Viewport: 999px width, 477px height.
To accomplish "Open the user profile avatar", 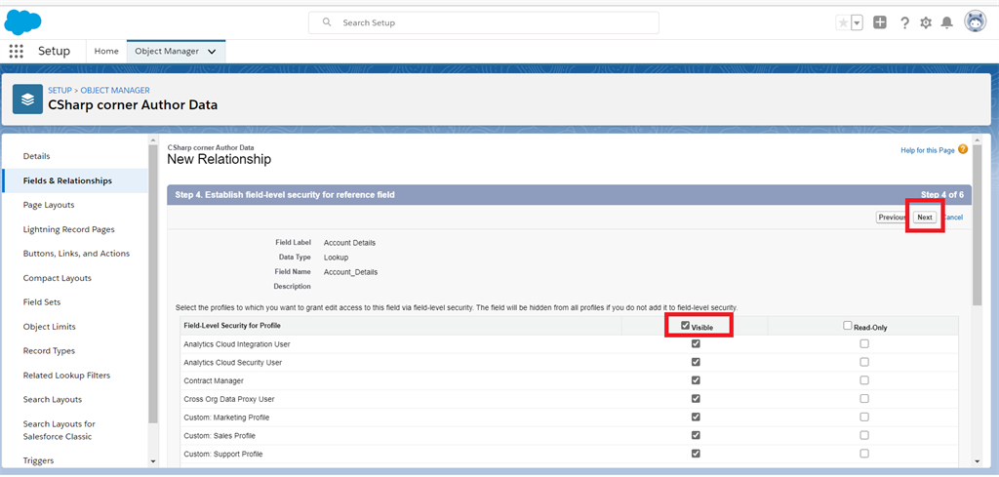I will (x=975, y=22).
